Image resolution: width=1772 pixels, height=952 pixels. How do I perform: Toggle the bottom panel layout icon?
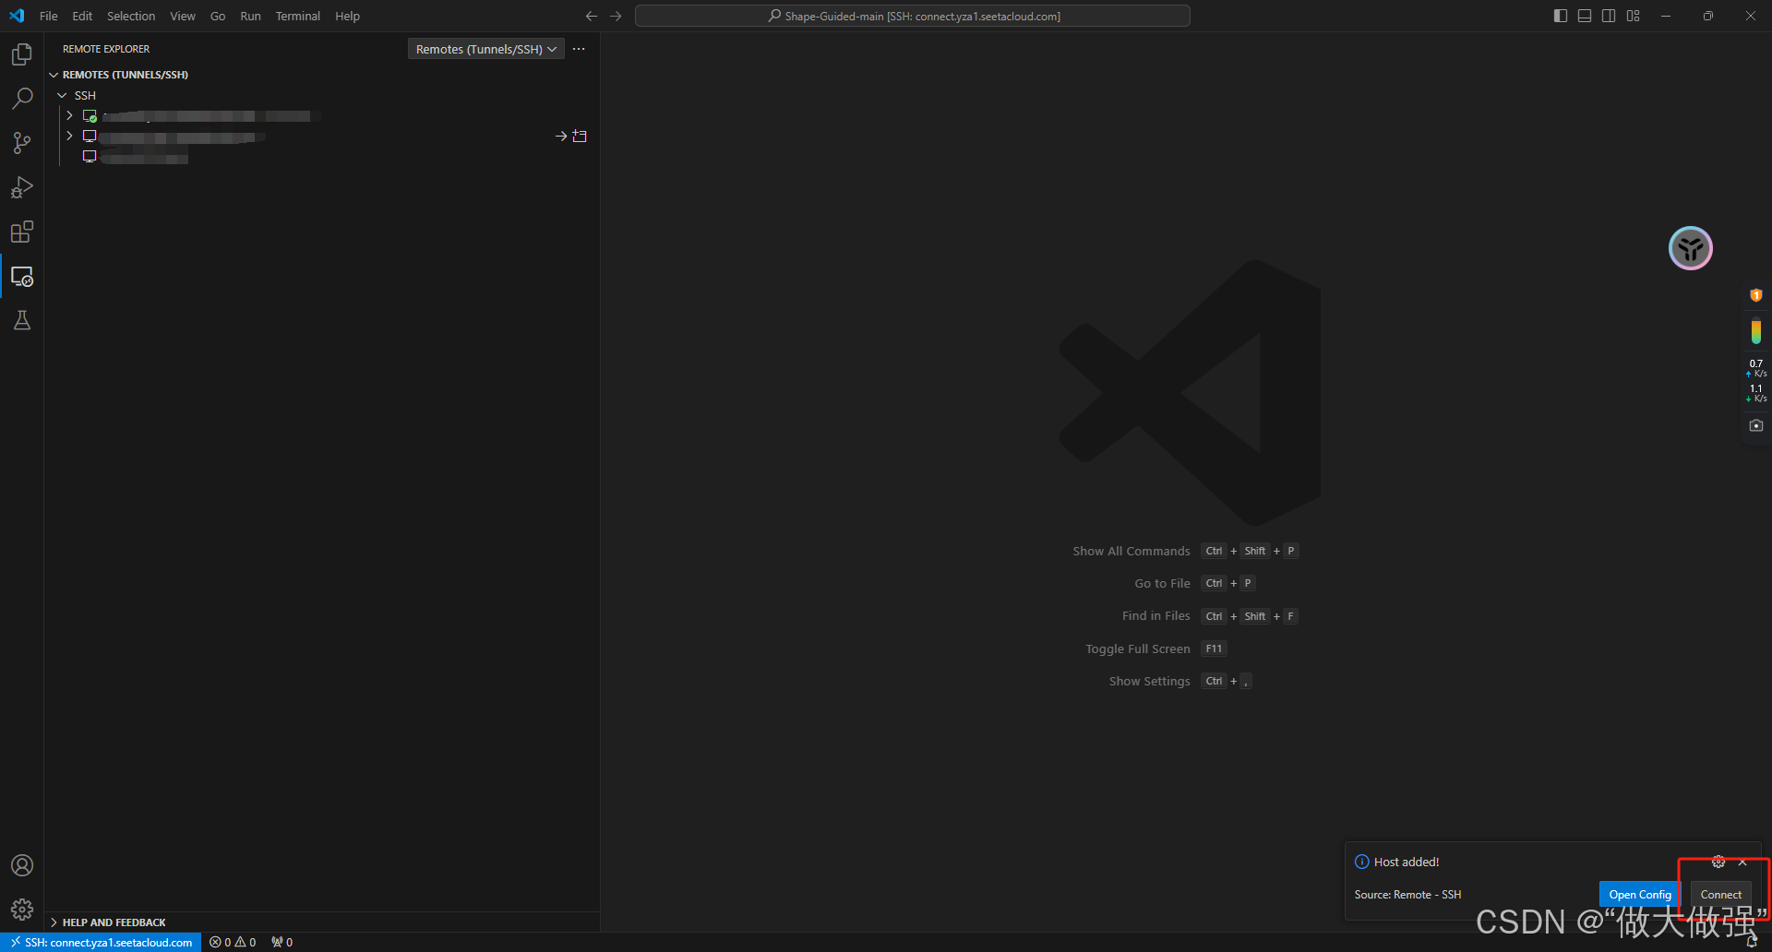[1585, 16]
